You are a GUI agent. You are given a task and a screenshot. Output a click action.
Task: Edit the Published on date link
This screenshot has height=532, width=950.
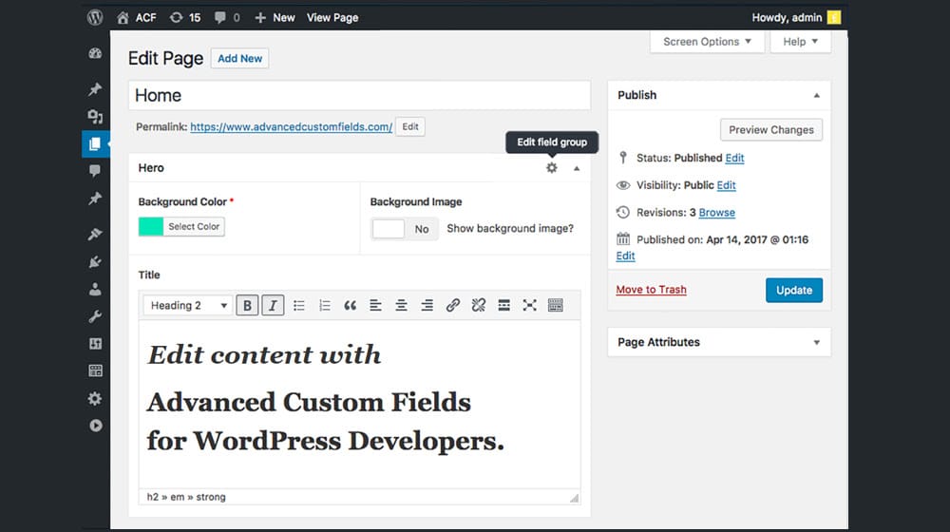coord(625,256)
